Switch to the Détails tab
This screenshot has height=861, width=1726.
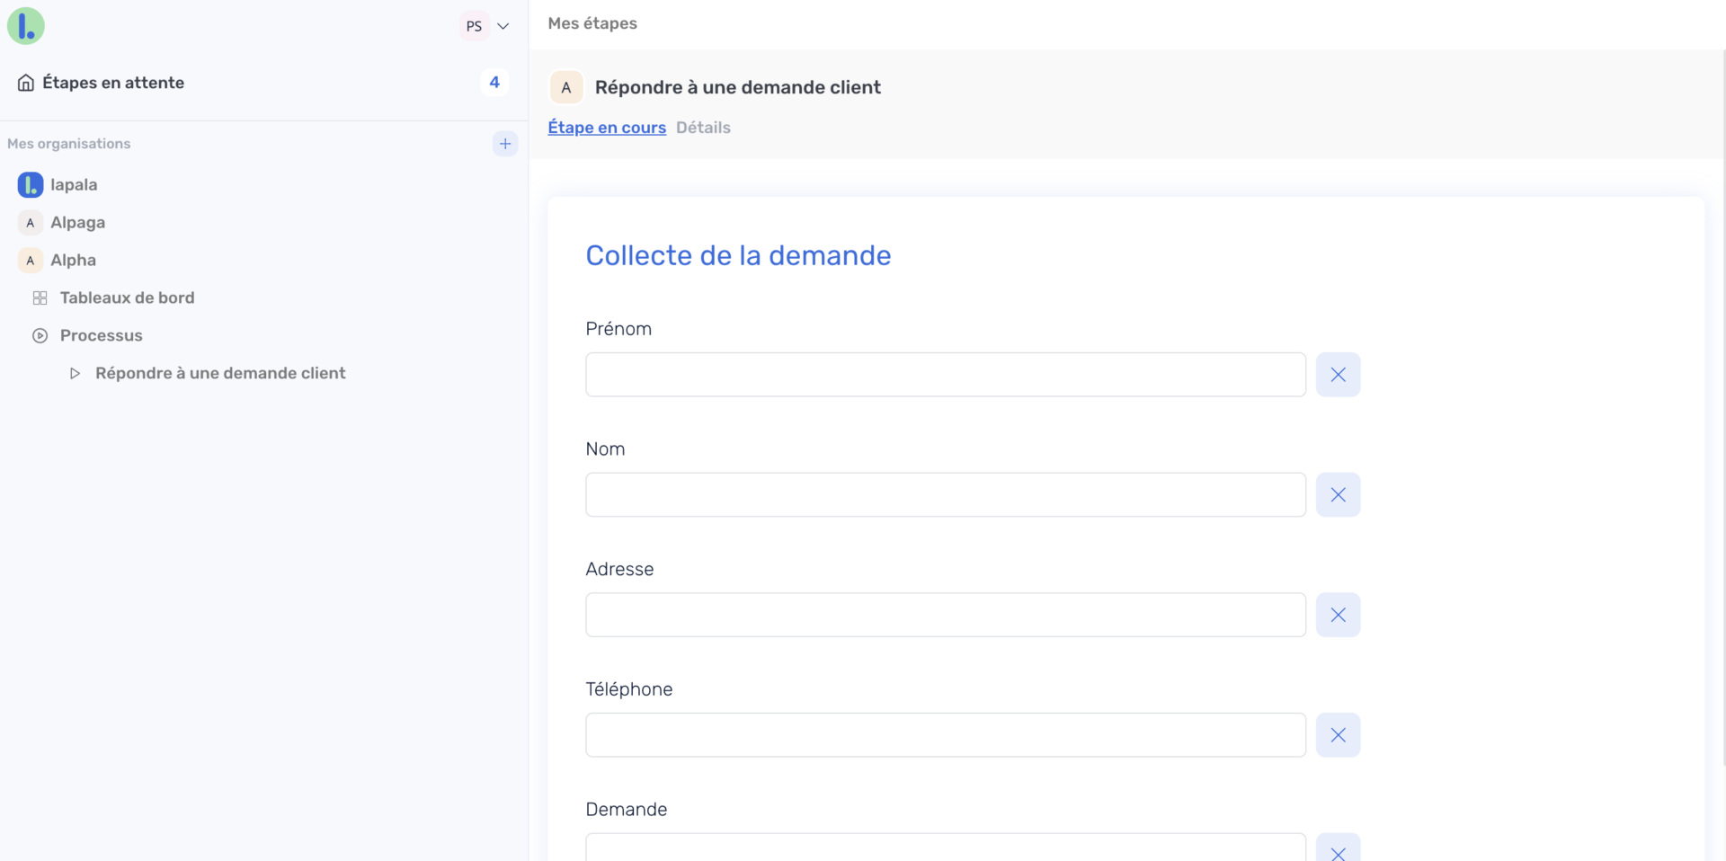(703, 128)
